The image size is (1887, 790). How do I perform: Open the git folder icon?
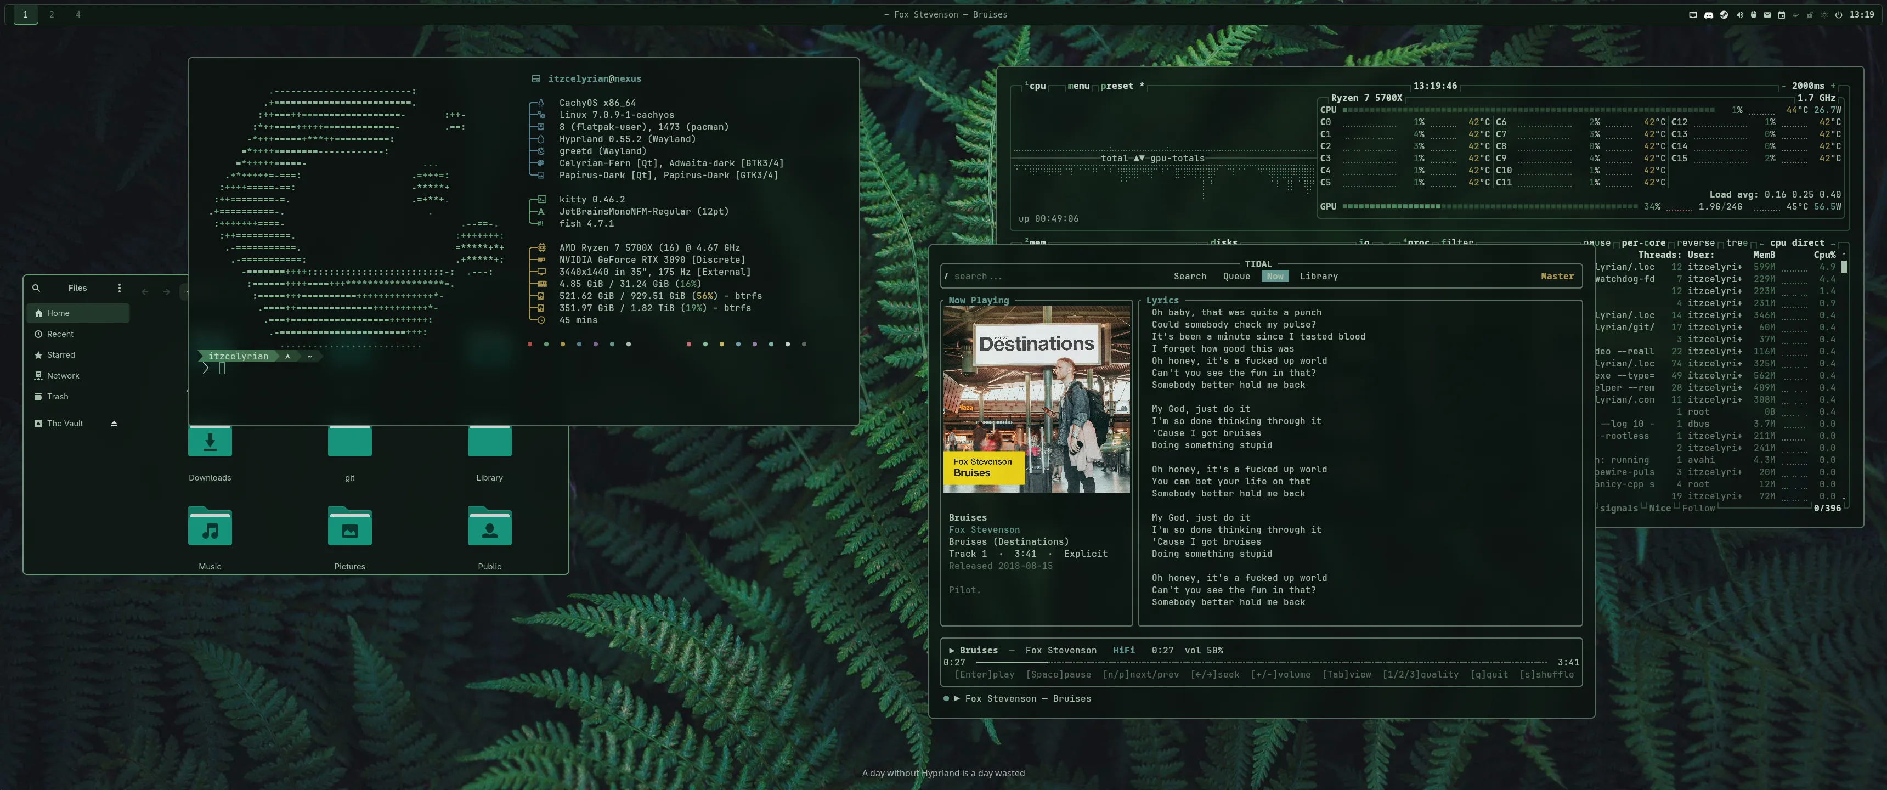click(x=349, y=441)
